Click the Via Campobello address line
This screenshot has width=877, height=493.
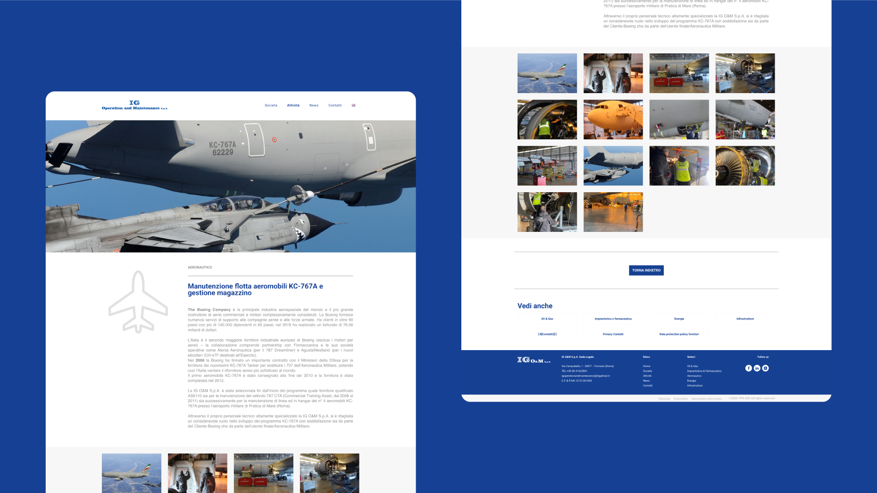(587, 366)
